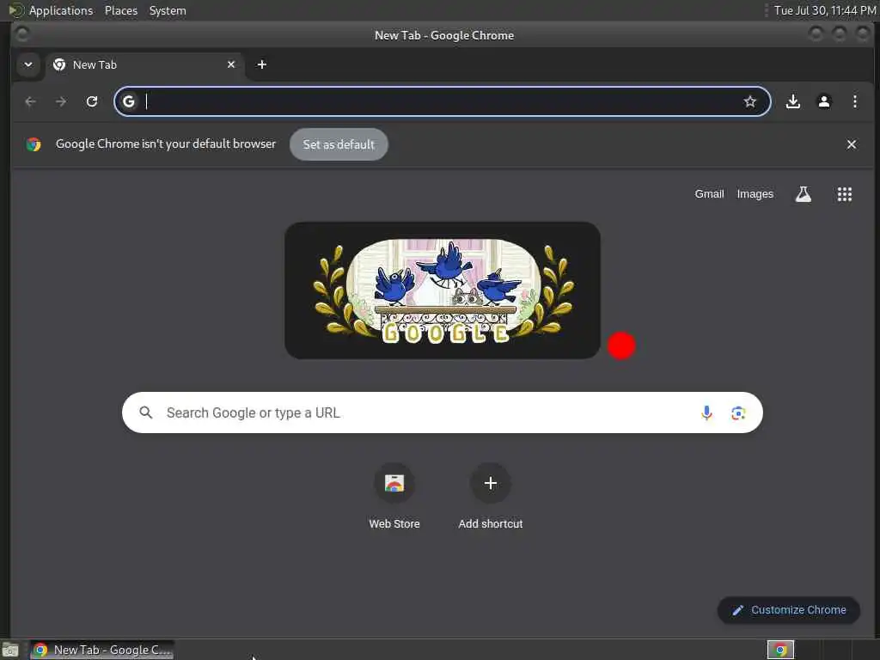Open the profile avatar icon

tap(824, 101)
